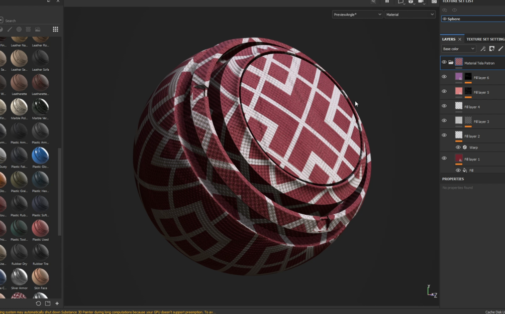The height and width of the screenshot is (314, 505).
Task: Click the pause icon in the top toolbar
Action: coord(387,2)
